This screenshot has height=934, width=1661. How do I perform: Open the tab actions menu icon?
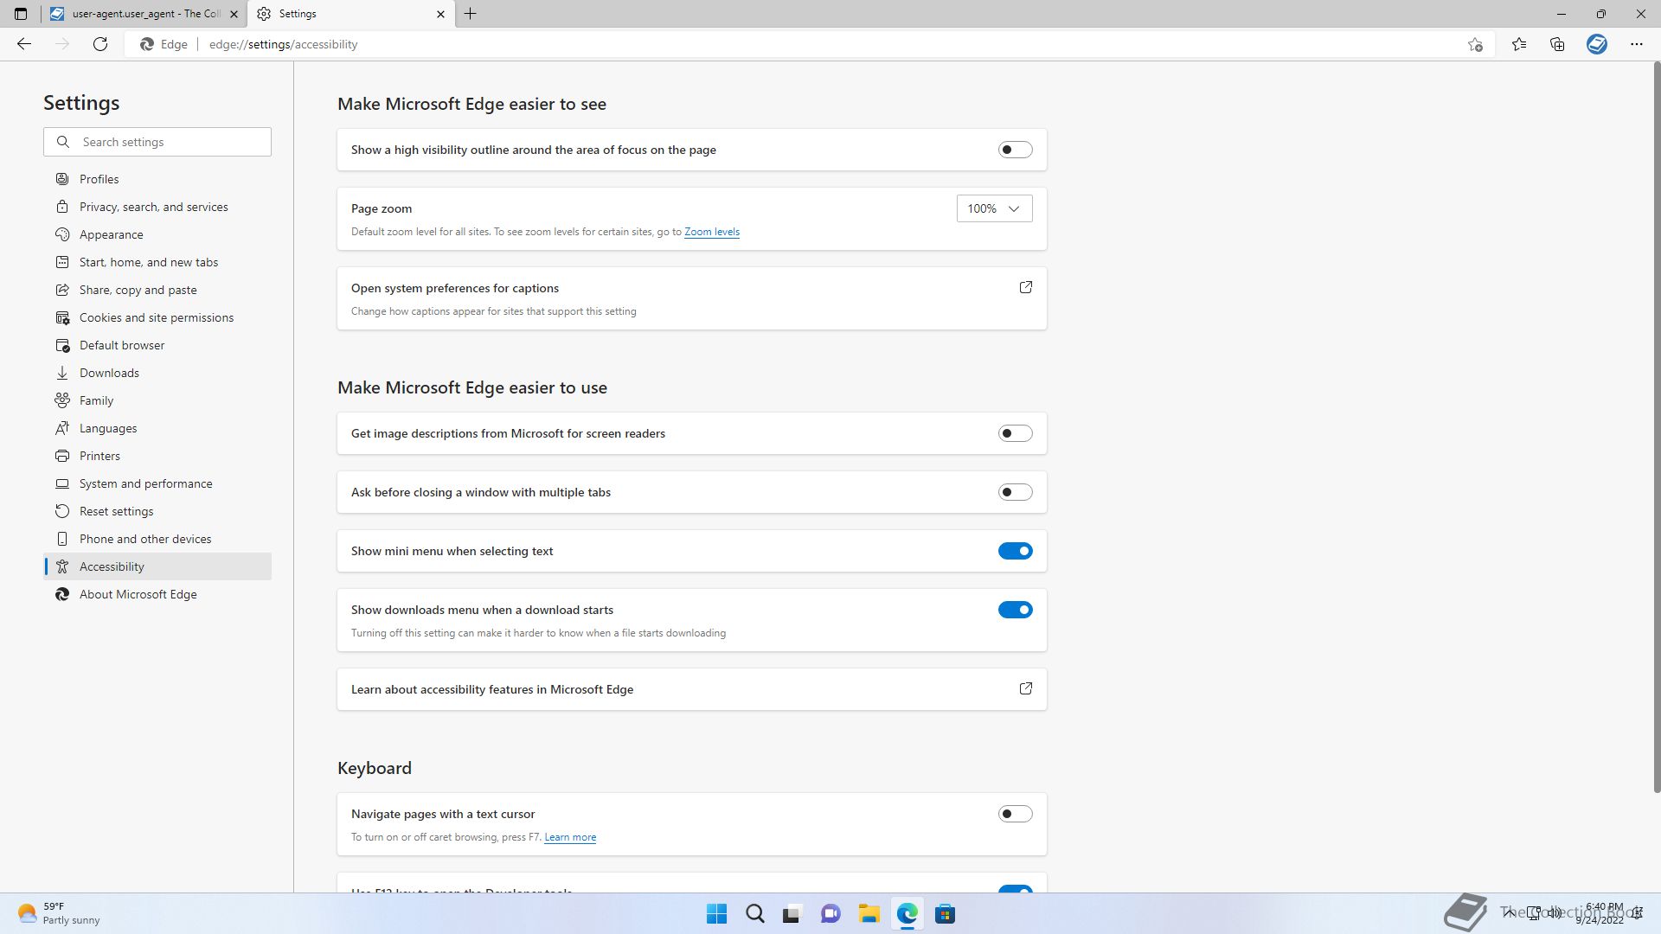21,14
